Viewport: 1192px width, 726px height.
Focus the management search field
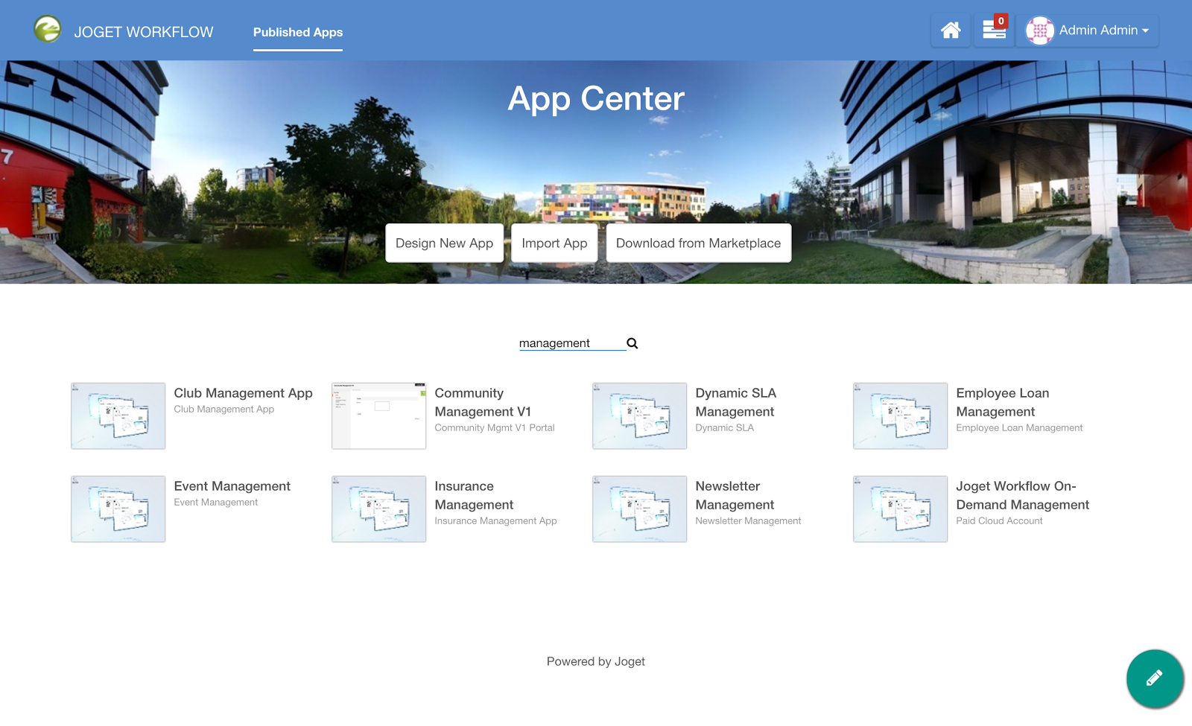click(572, 343)
